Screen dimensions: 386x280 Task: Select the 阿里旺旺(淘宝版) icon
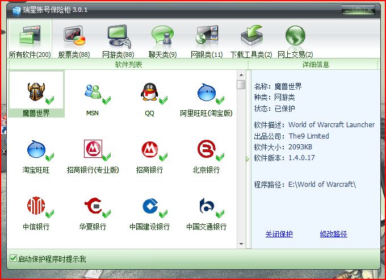coord(206,93)
